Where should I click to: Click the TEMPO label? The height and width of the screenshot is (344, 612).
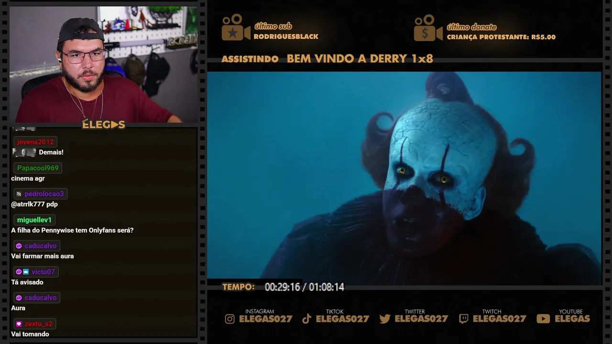point(239,287)
